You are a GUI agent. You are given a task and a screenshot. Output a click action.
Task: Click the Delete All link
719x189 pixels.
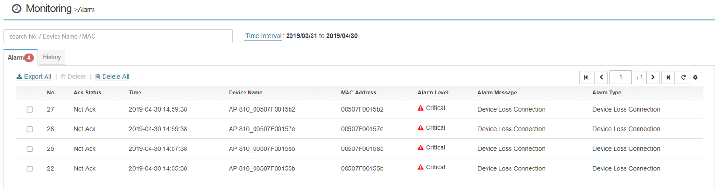112,77
